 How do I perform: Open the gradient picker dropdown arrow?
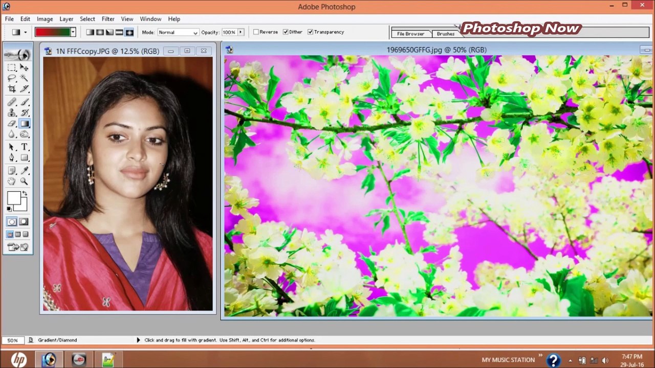tap(73, 32)
